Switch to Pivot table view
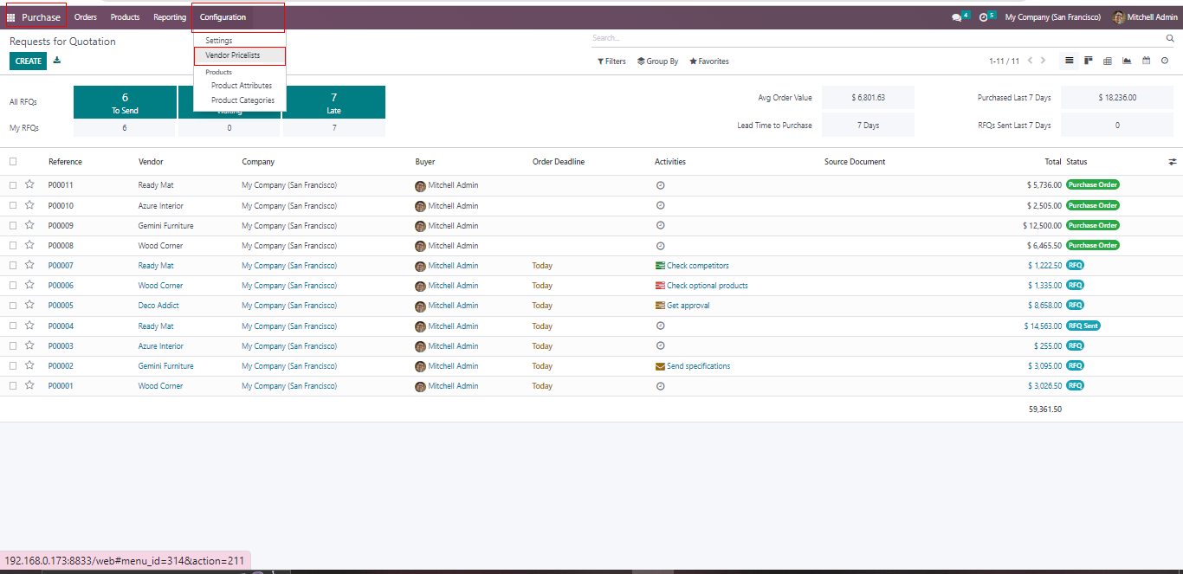Screen dimensions: 1183x574 pyautogui.click(x=1108, y=61)
